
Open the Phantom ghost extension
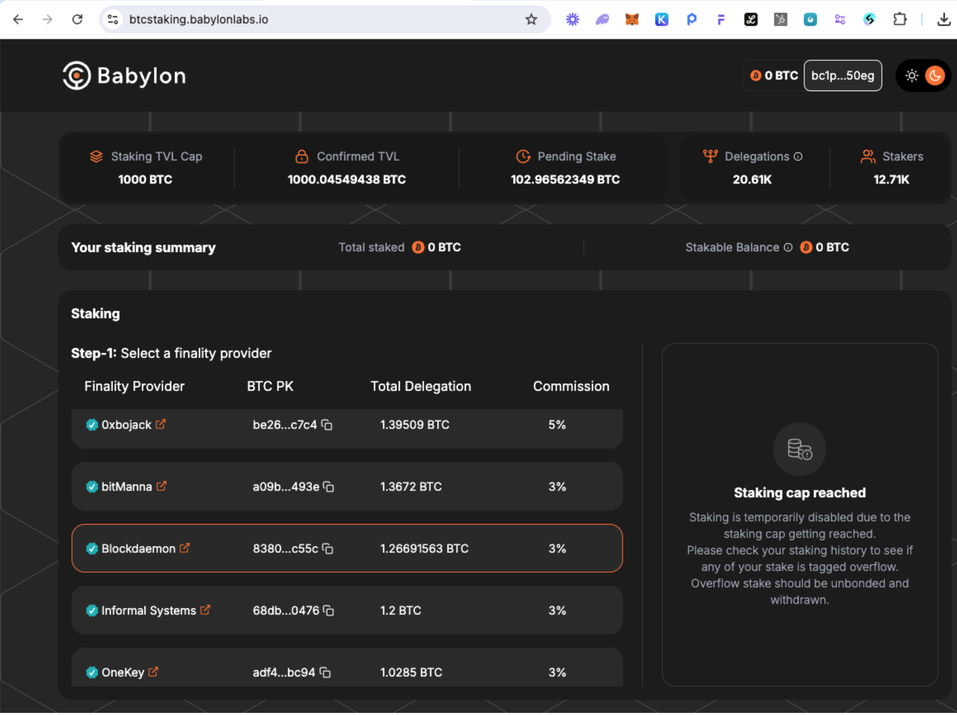602,19
